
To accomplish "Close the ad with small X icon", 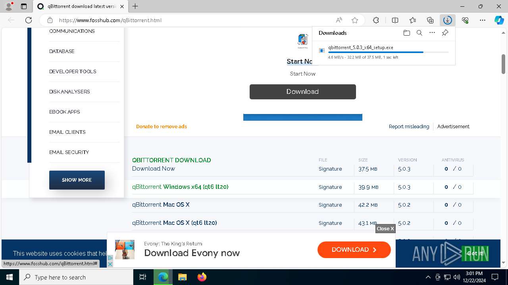I will 110,264.
